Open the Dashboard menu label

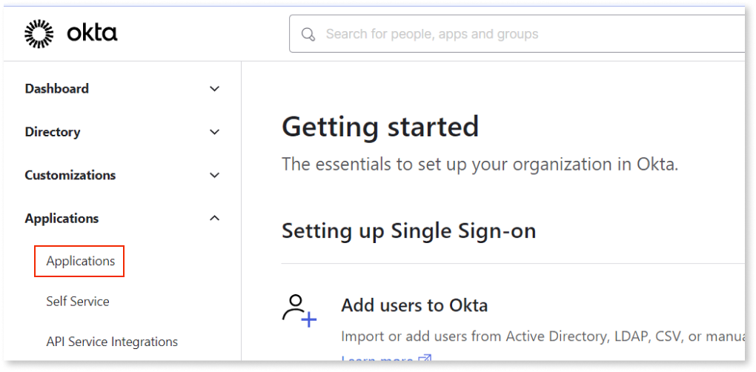click(57, 89)
